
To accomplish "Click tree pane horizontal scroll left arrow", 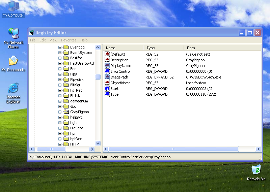I will point(32,149).
